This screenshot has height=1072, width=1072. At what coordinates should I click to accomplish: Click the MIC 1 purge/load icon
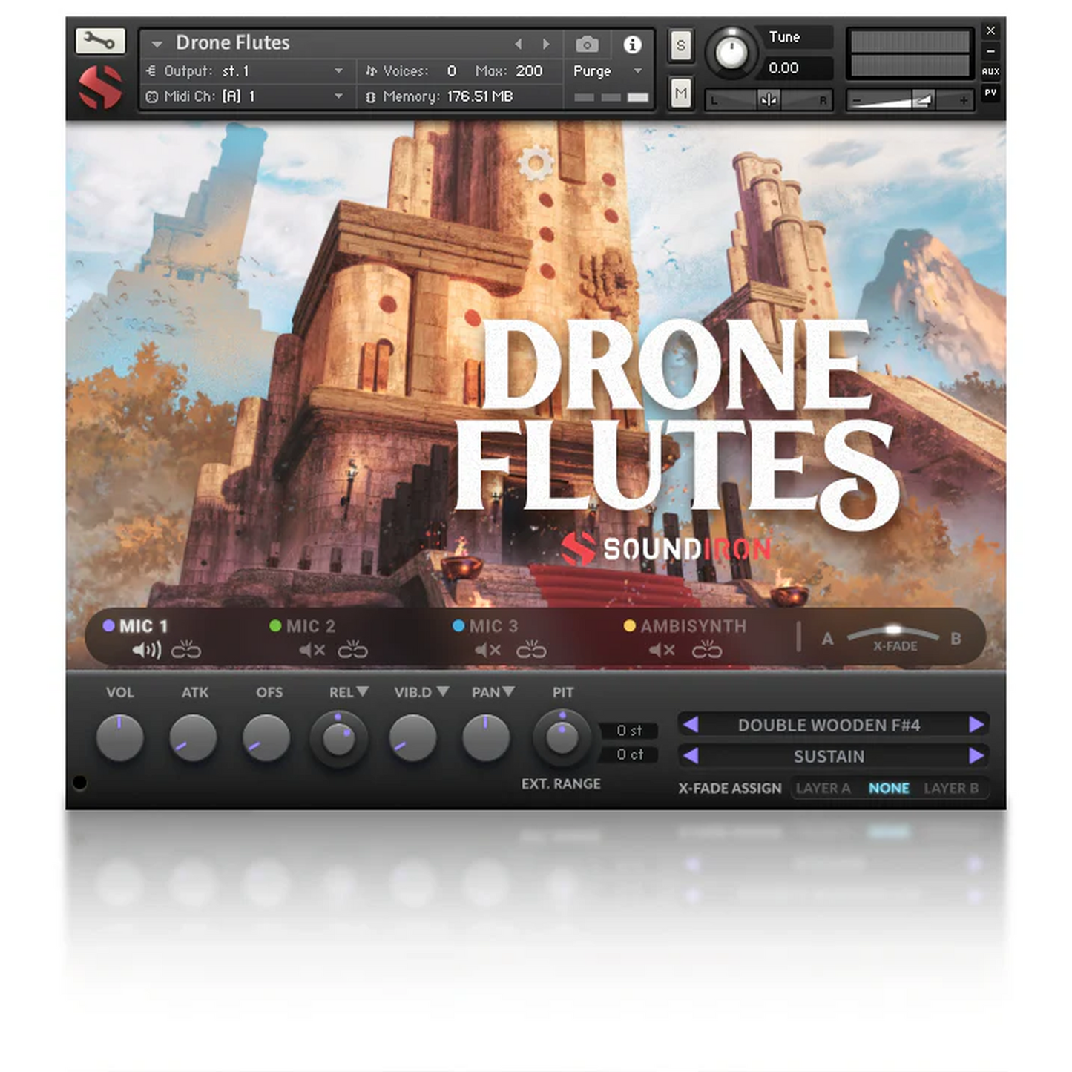186,651
